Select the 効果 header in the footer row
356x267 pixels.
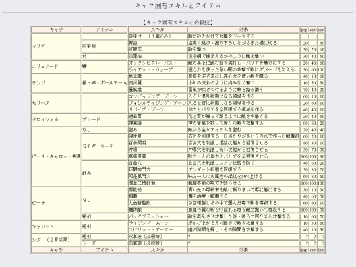point(244,250)
